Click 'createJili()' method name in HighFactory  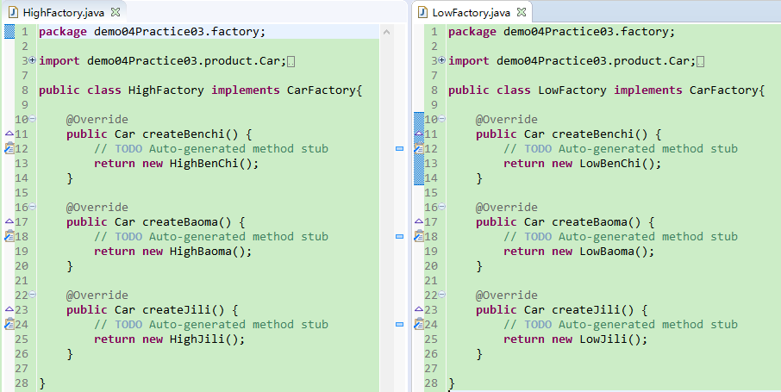(184, 309)
